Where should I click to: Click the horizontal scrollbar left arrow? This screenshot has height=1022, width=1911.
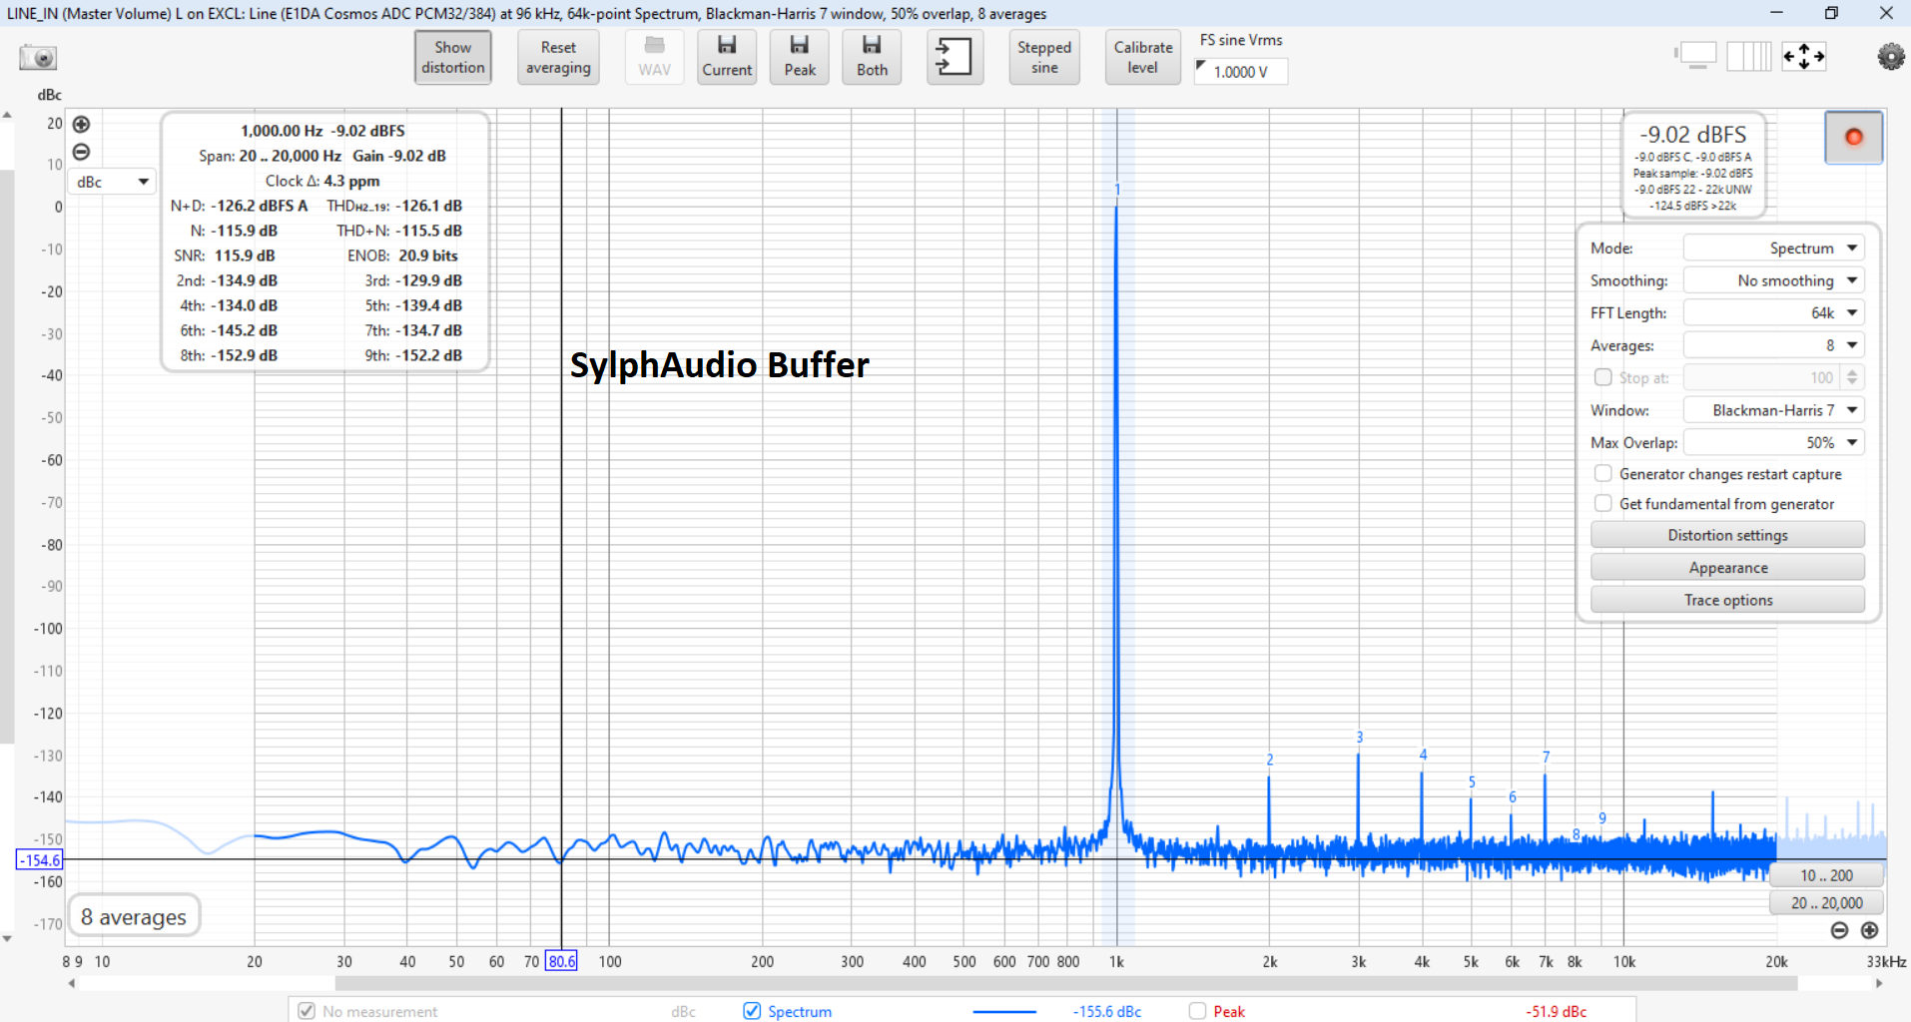[x=72, y=983]
